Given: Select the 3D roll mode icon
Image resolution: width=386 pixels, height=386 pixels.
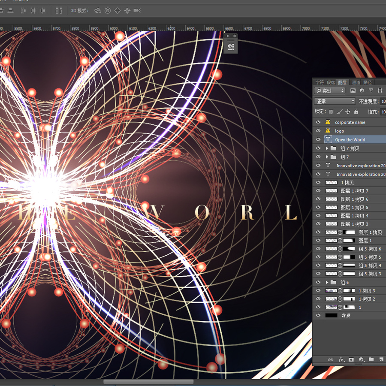Looking at the screenshot, I should coord(108,11).
